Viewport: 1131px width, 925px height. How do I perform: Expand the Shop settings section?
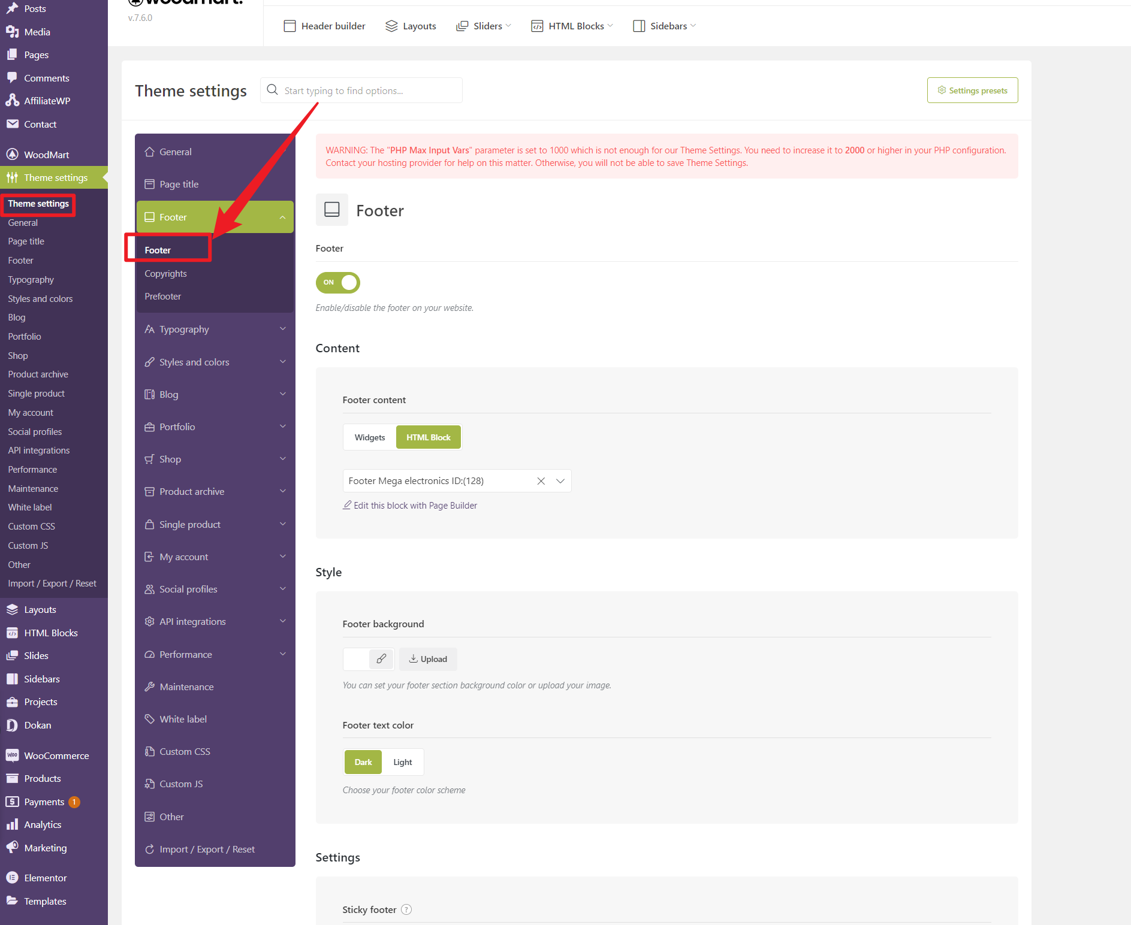coord(215,459)
